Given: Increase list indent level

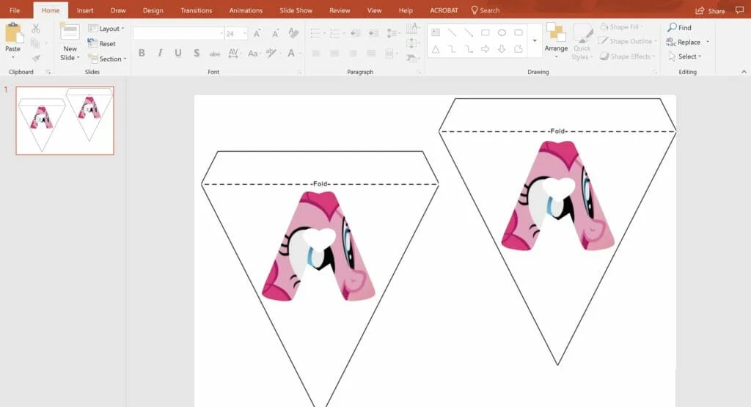Looking at the screenshot, I should (373, 34).
